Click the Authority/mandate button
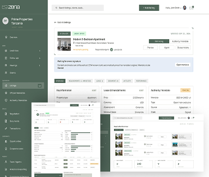The width and height of the screenshot is (209, 177). (x=180, y=41)
